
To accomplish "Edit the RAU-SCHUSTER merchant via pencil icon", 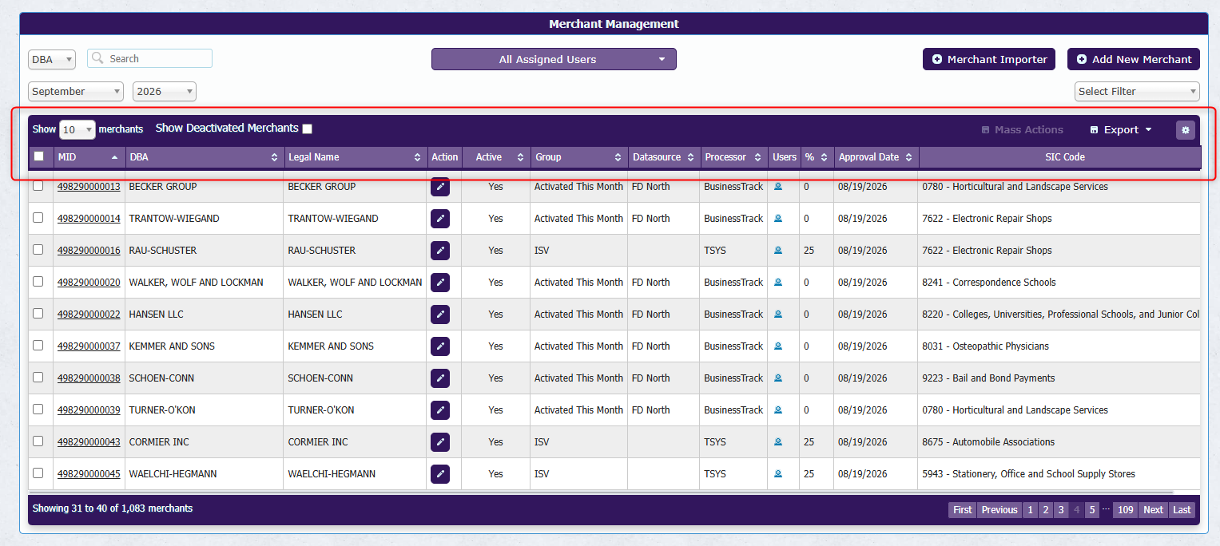I will (x=440, y=251).
